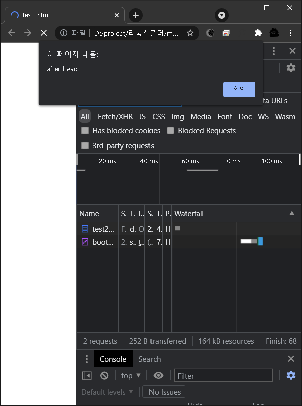Open new tab with plus button

(135, 15)
